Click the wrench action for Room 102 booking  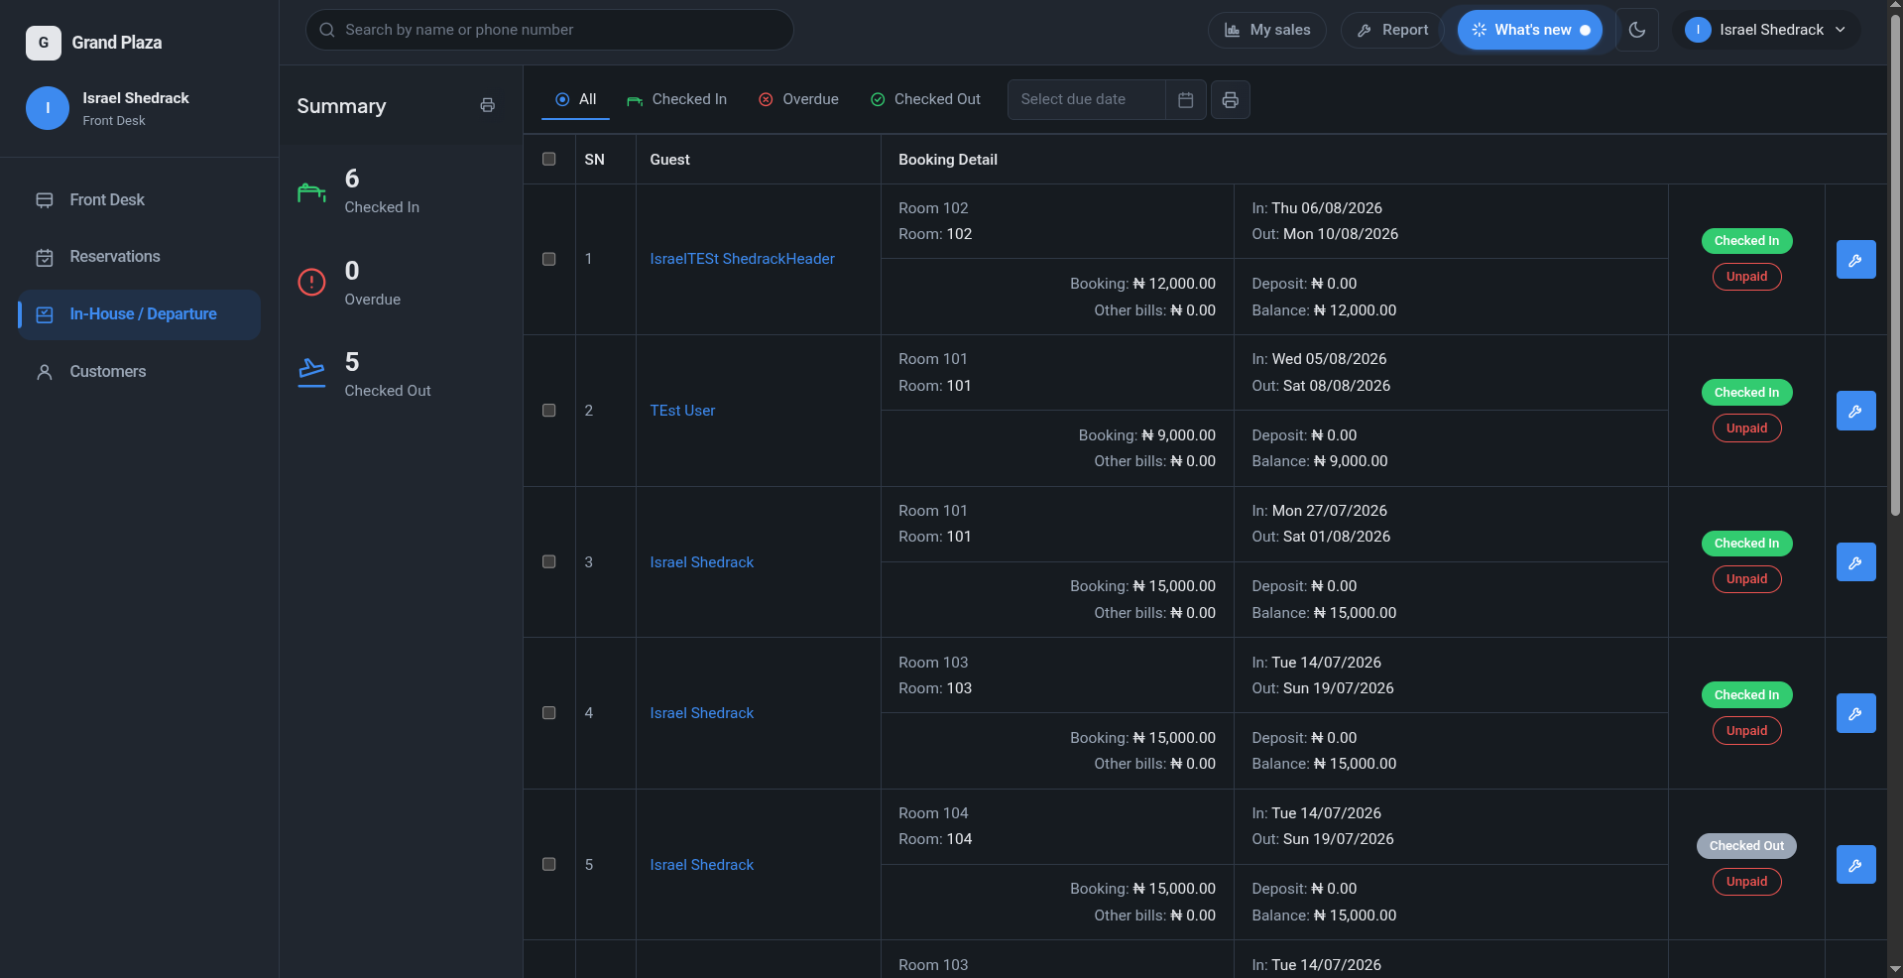1855,260
